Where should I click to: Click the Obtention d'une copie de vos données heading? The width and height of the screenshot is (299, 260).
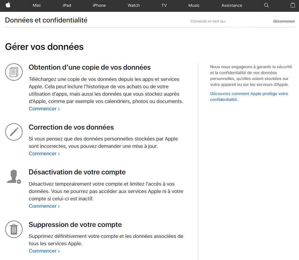pyautogui.click(x=90, y=67)
